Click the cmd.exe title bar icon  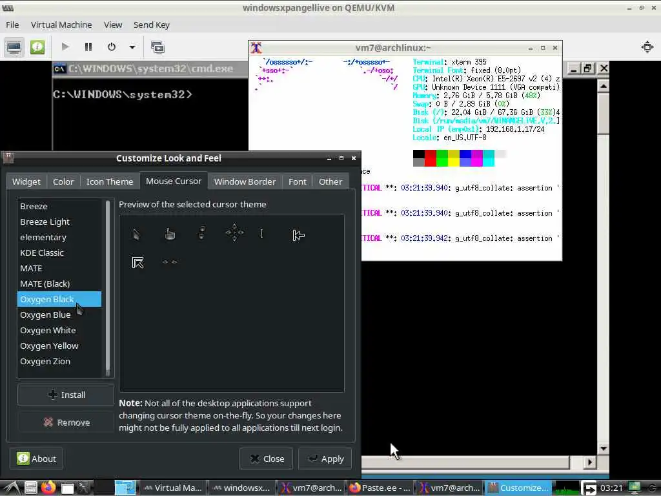[x=59, y=68]
